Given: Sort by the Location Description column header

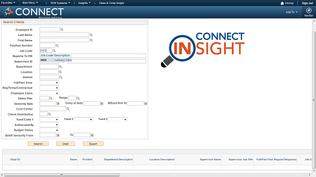Looking at the screenshot, I should (162, 159).
